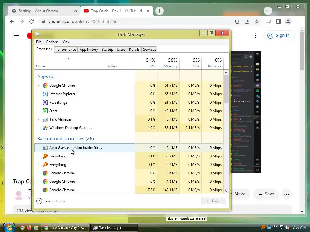Click the Chrome icon using 2.6 MB
The image size is (310, 232).
pyautogui.click(x=45, y=173)
